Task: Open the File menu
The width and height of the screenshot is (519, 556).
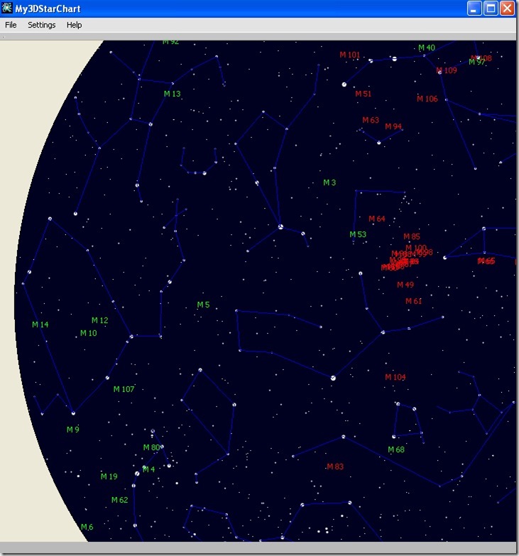Action: click(11, 25)
